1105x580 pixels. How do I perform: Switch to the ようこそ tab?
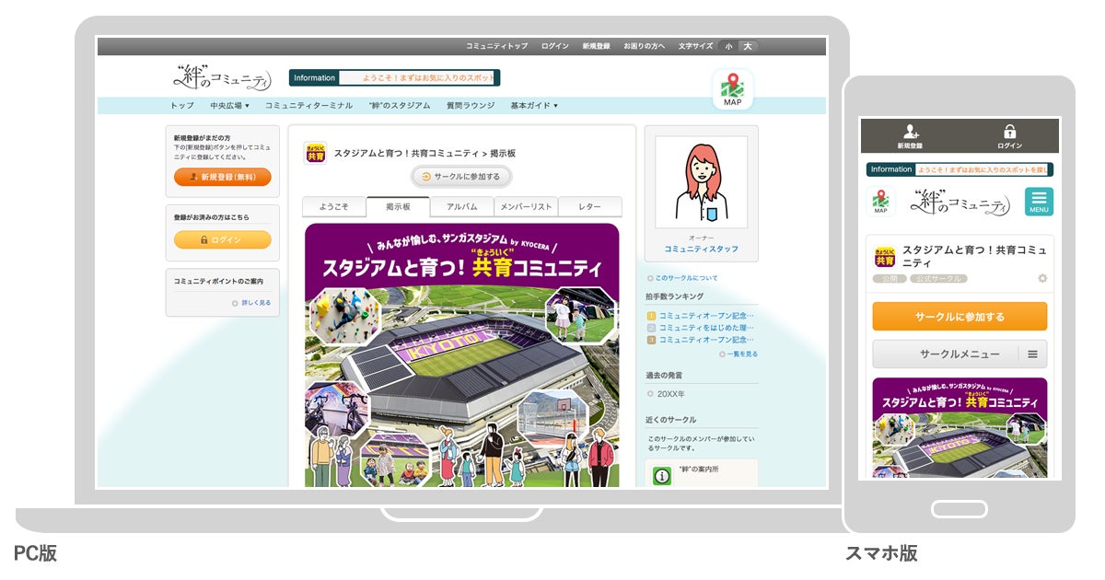click(333, 207)
